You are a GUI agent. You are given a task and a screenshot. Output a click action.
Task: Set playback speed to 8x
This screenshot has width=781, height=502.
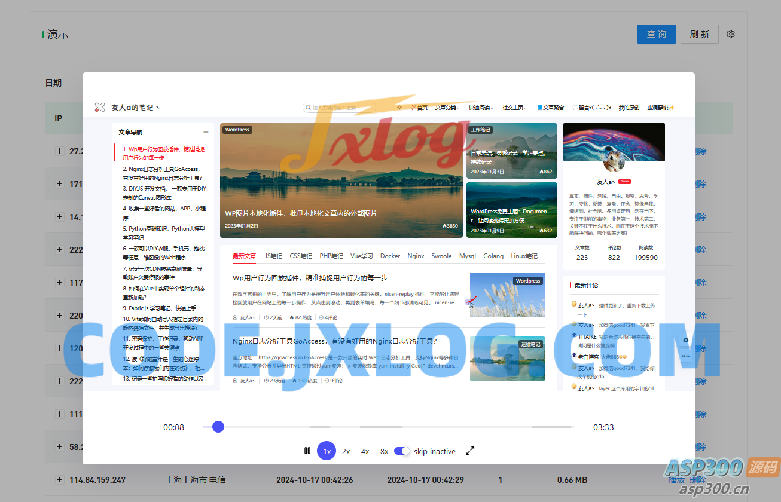point(384,451)
